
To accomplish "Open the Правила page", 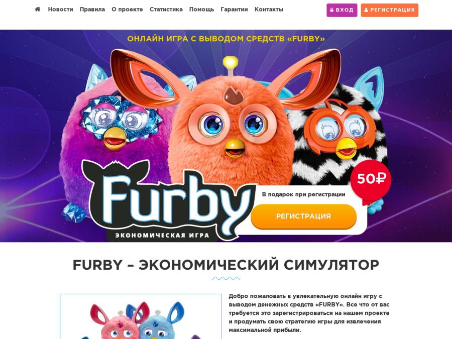I will 92,9.
